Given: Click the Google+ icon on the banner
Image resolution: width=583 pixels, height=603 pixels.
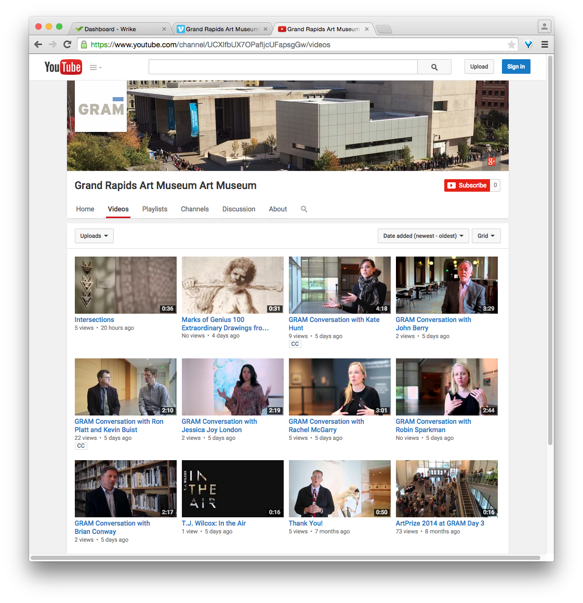Looking at the screenshot, I should (x=492, y=162).
